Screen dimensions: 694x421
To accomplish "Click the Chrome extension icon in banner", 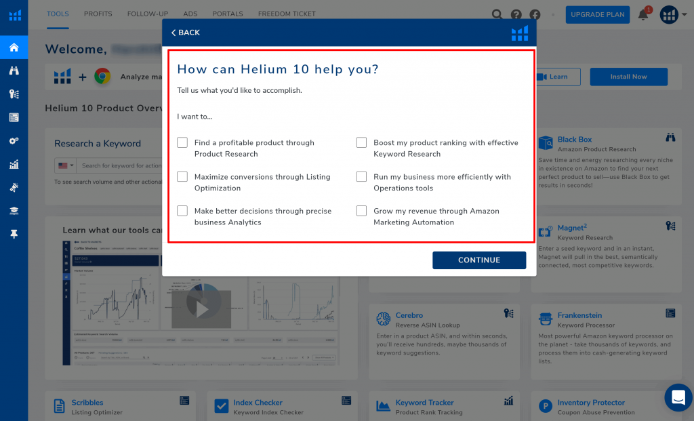I will click(x=102, y=77).
